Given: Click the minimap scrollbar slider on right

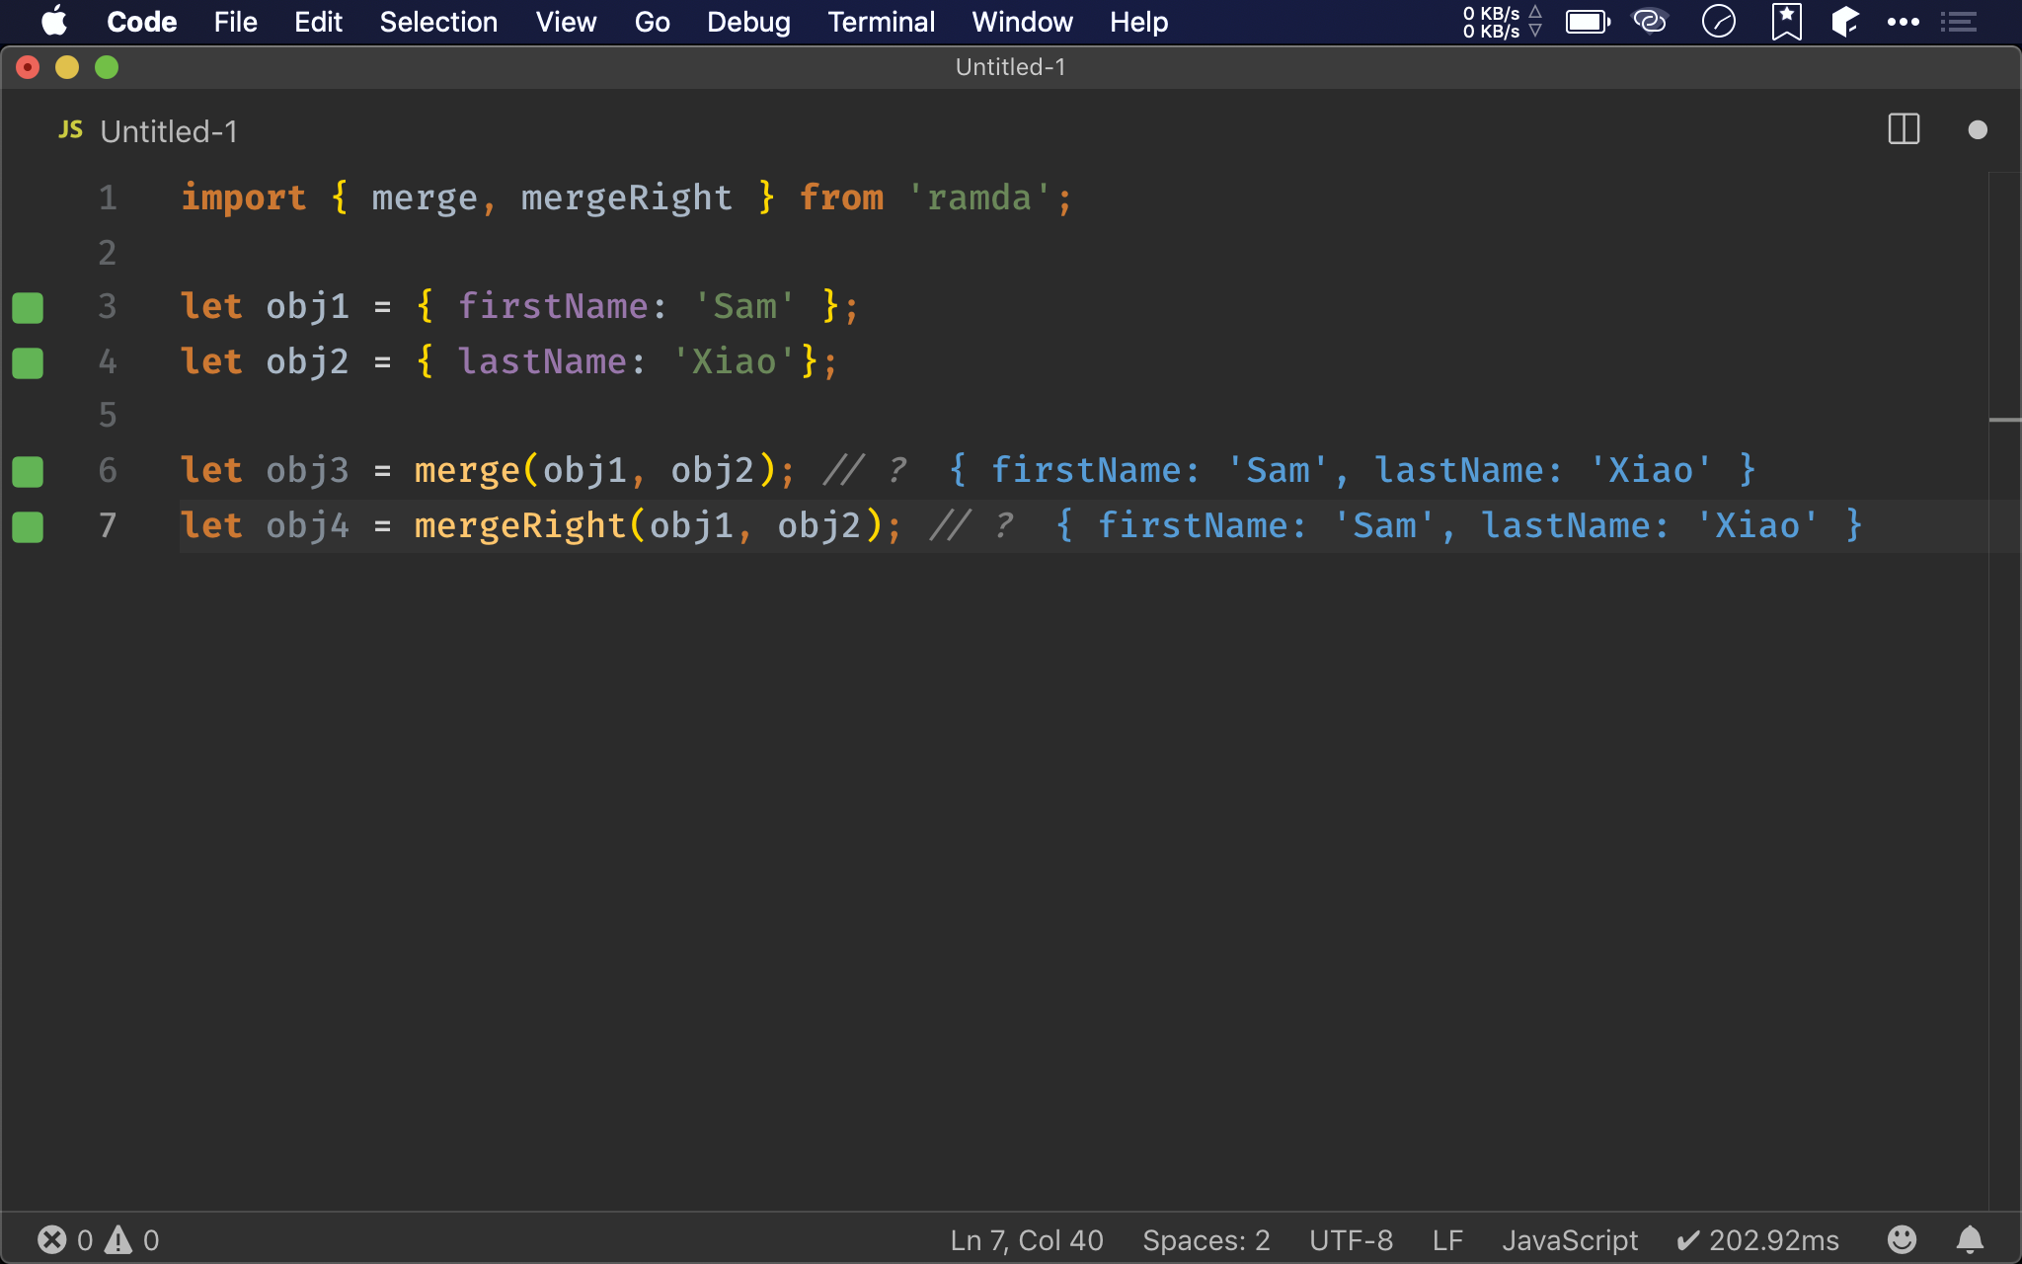Looking at the screenshot, I should (x=2004, y=421).
